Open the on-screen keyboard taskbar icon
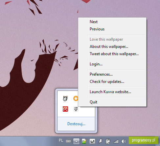 (68, 141)
